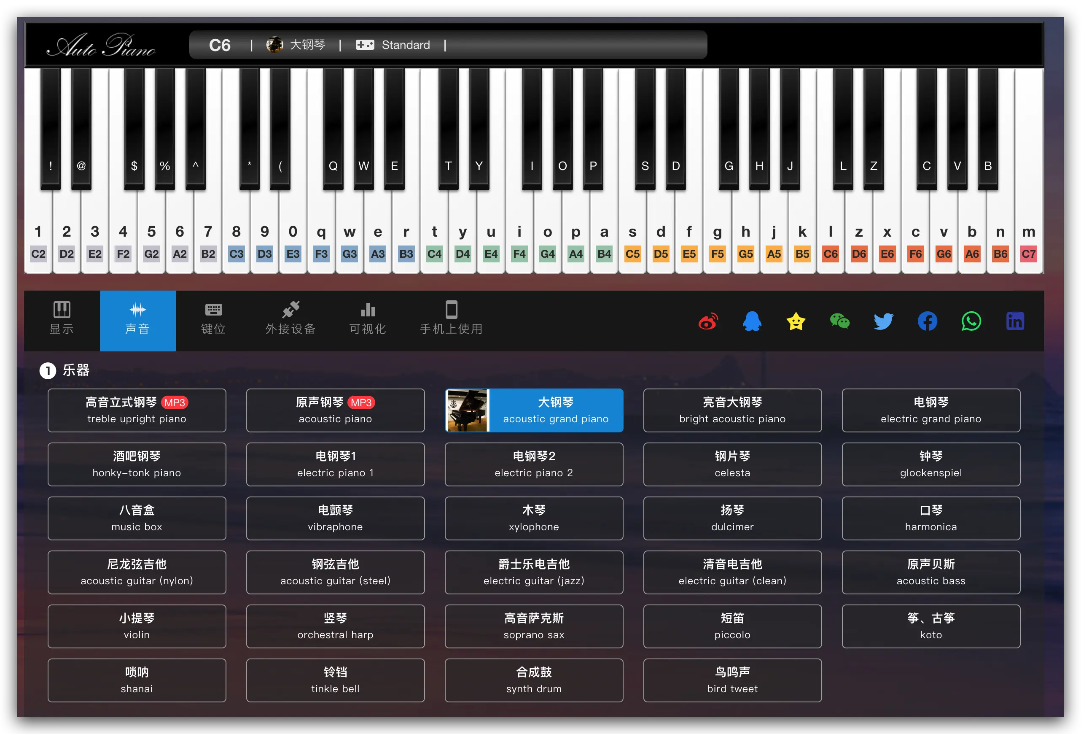
Task: Share on LinkedIn icon
Action: [1015, 321]
